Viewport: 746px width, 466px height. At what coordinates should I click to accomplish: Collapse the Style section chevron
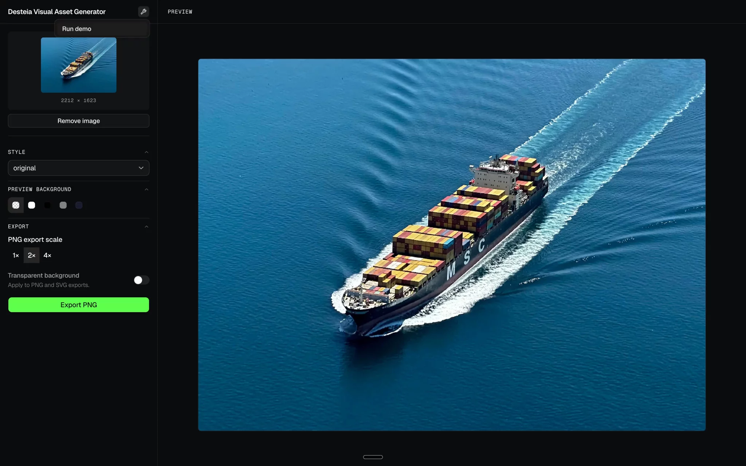(146, 152)
